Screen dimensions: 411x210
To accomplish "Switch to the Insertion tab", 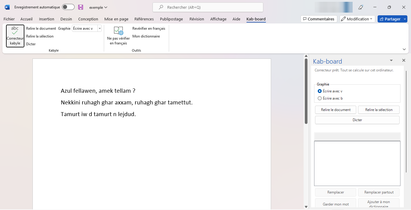I will pyautogui.click(x=47, y=19).
